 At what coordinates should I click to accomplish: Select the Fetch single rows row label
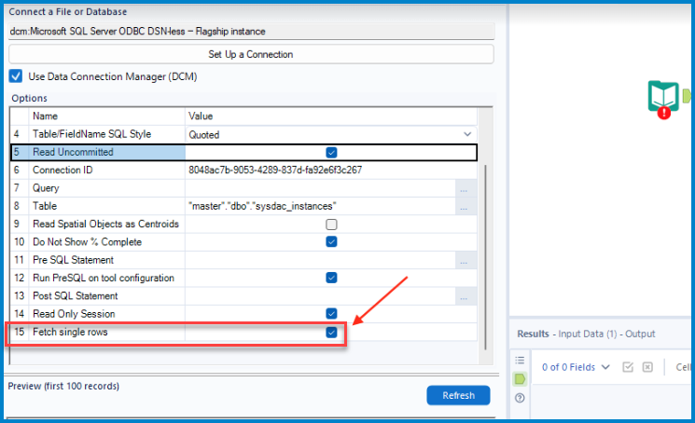[70, 332]
